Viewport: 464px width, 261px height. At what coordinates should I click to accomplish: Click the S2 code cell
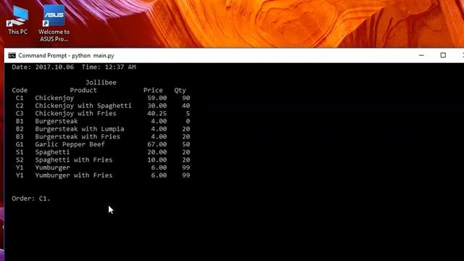(x=20, y=159)
